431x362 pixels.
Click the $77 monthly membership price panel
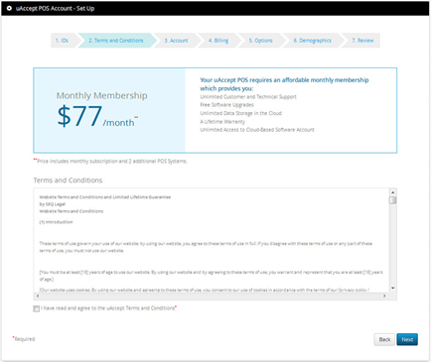point(109,110)
